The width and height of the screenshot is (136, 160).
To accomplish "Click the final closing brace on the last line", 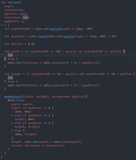I will point(2,157).
